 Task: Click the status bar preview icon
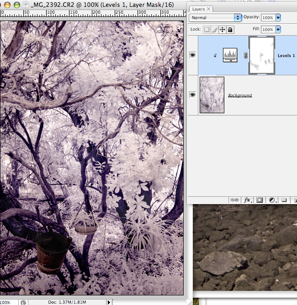(x=23, y=302)
